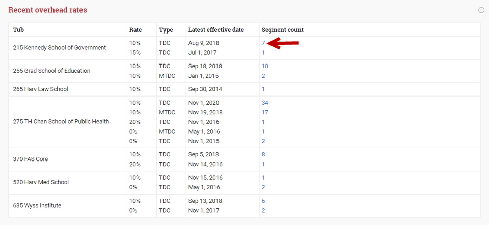The image size is (489, 225).
Task: Click MTDC type beside Jan 1, 2015
Action: coord(167,76)
